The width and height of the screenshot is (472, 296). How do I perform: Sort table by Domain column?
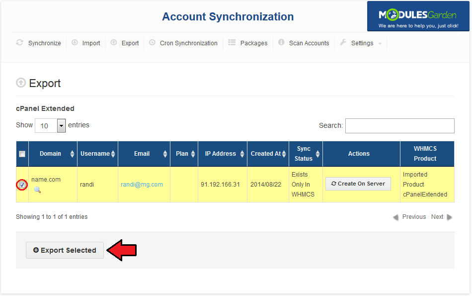pyautogui.click(x=72, y=154)
